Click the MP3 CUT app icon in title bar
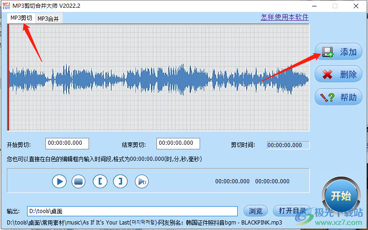The height and width of the screenshot is (230, 368). point(6,6)
